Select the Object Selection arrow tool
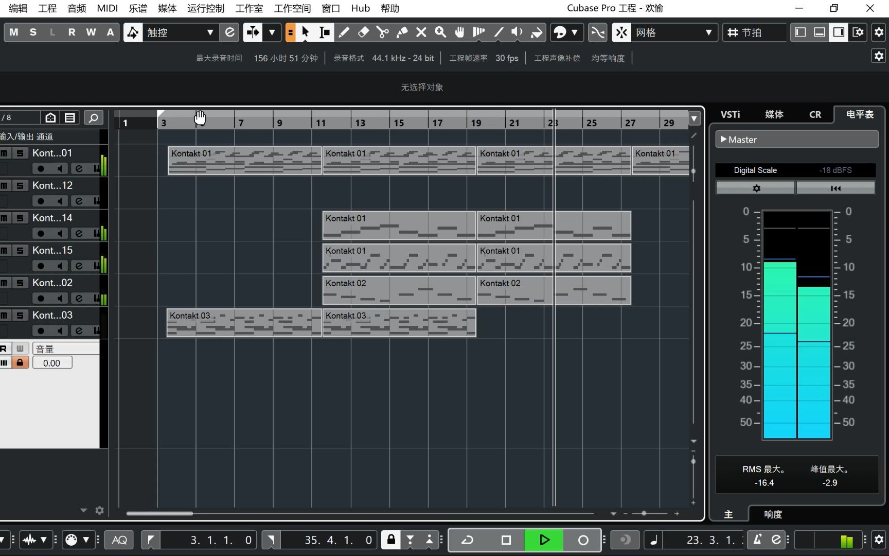Screen dimensions: 889x556 click(x=305, y=32)
